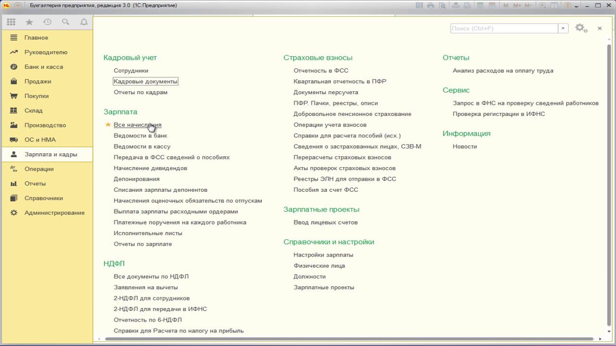Open Пособия за счет ФСС

tap(326, 190)
